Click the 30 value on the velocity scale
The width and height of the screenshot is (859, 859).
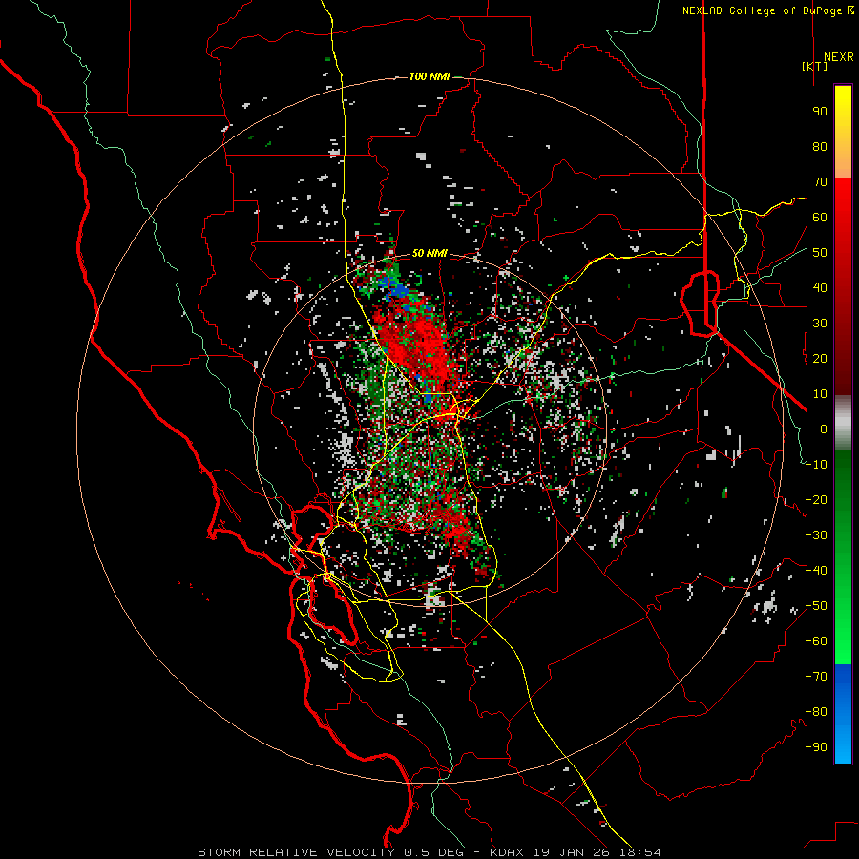(820, 324)
